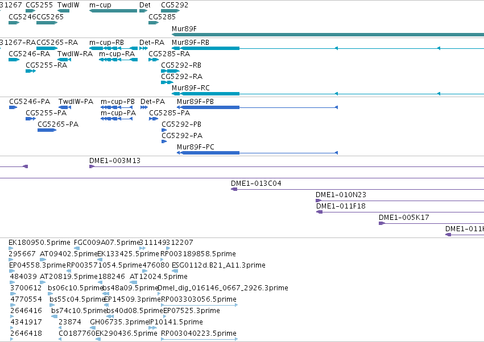Viewport: 484px width, 342px height.
Task: Select the Mur89F-RC transcript label
Action: coord(191,88)
